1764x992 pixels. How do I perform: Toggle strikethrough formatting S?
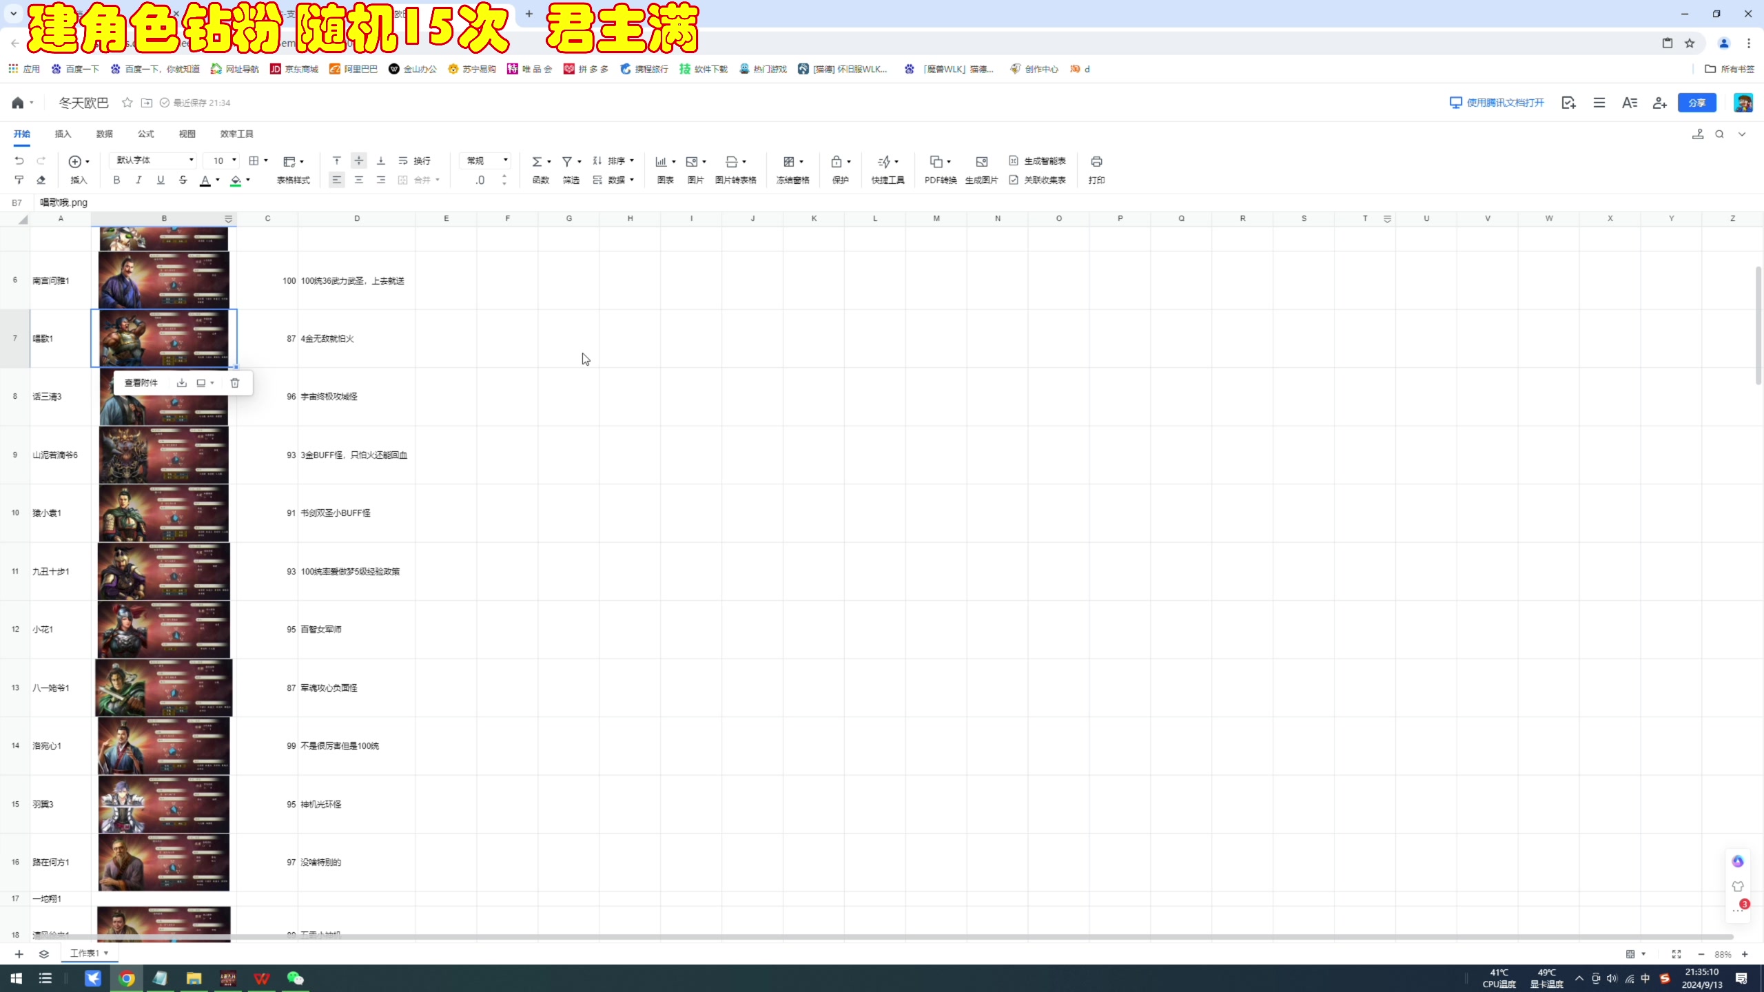pyautogui.click(x=183, y=180)
